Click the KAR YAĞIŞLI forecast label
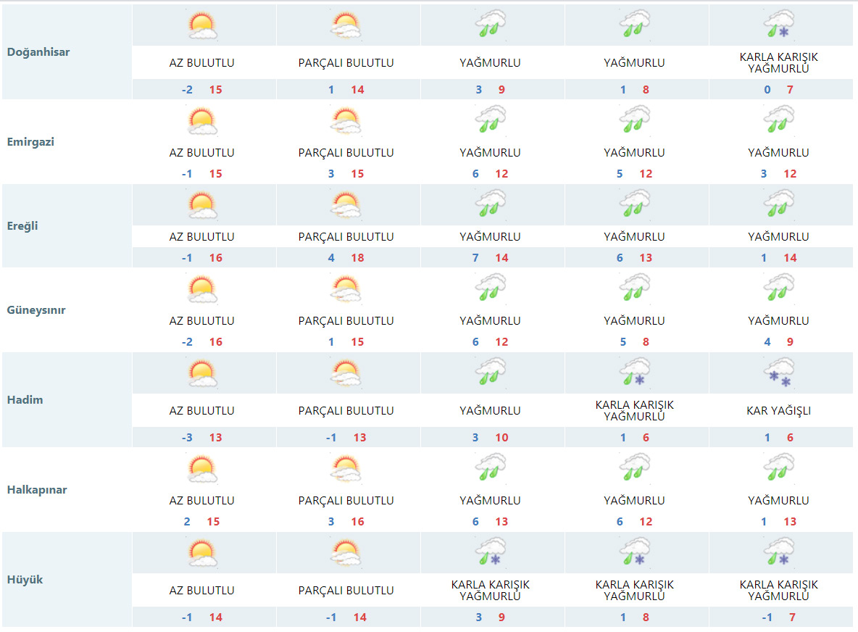The image size is (858, 632). 778,411
